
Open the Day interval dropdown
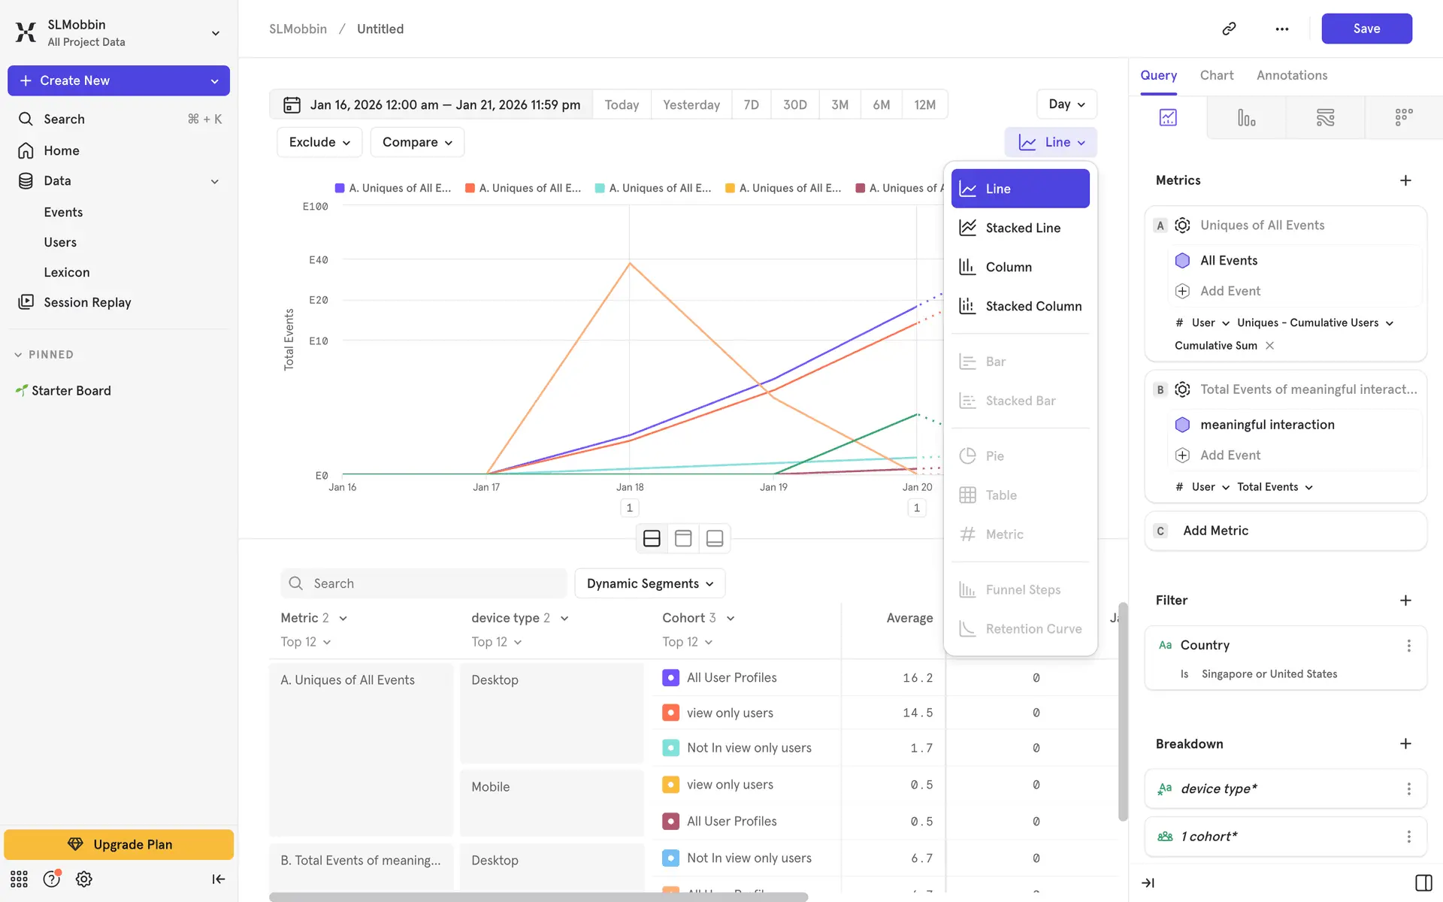pyautogui.click(x=1066, y=104)
